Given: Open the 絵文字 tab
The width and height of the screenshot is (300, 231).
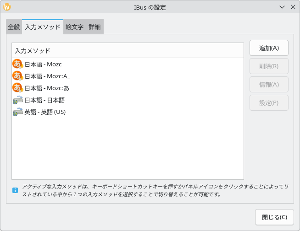Looking at the screenshot, I should click(x=74, y=27).
